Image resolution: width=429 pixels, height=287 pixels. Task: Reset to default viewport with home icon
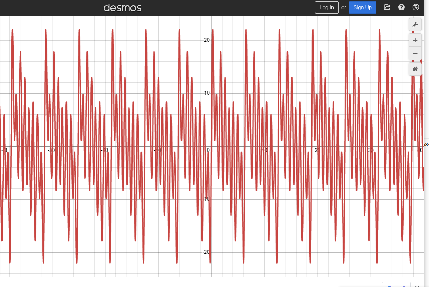coord(415,69)
